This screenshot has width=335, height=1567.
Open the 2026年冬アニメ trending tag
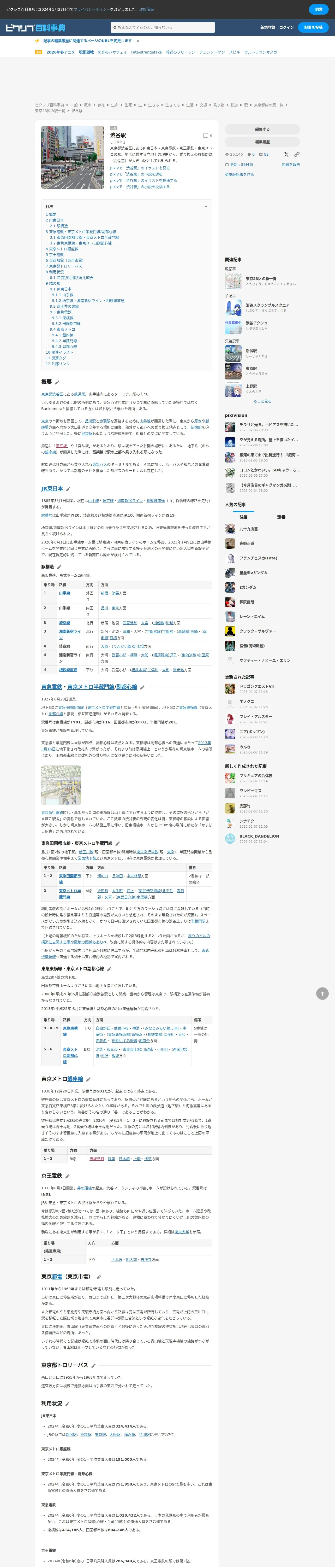click(61, 52)
